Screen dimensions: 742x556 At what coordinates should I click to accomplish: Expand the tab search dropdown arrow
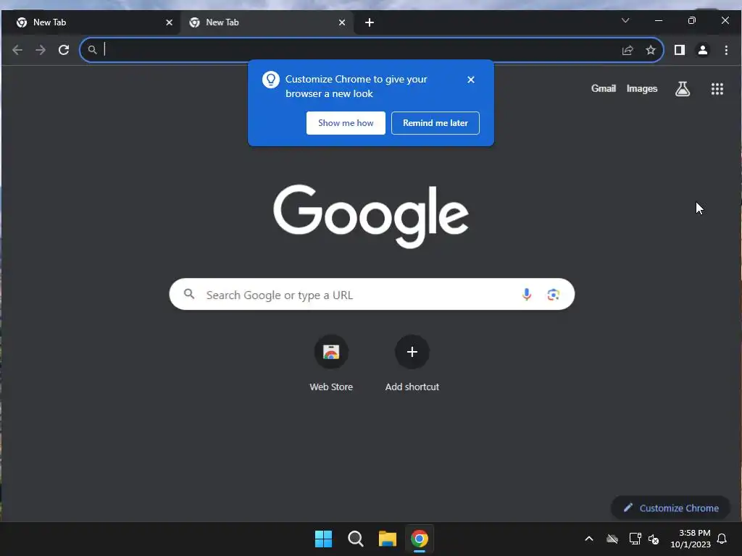[625, 20]
